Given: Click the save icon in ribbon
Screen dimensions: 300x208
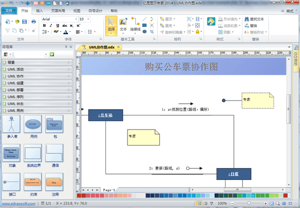Looking at the screenshot, I should (x=24, y=21).
